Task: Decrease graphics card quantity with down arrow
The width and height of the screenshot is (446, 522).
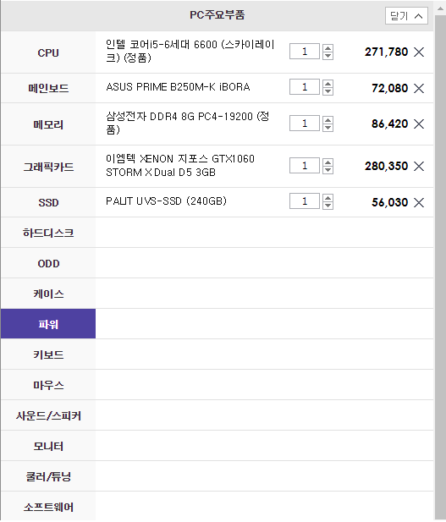Action: click(328, 170)
